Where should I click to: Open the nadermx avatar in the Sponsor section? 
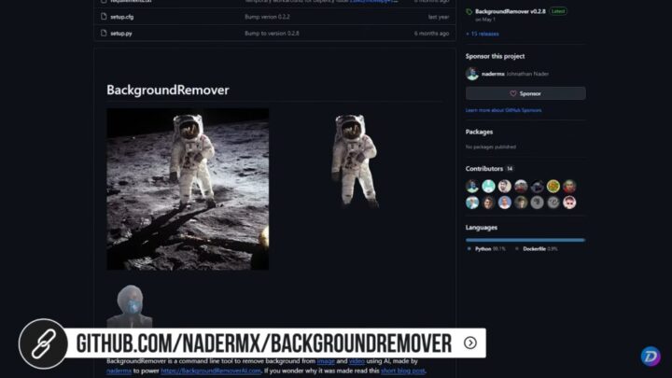472,74
